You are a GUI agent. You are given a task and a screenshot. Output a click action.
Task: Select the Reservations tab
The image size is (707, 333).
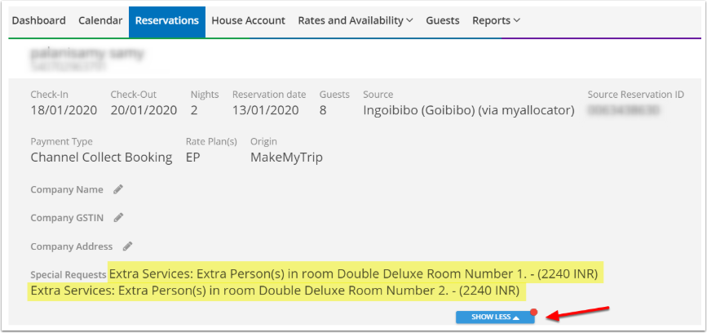[167, 20]
